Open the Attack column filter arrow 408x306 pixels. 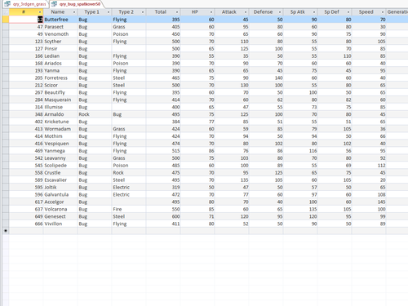click(246, 12)
